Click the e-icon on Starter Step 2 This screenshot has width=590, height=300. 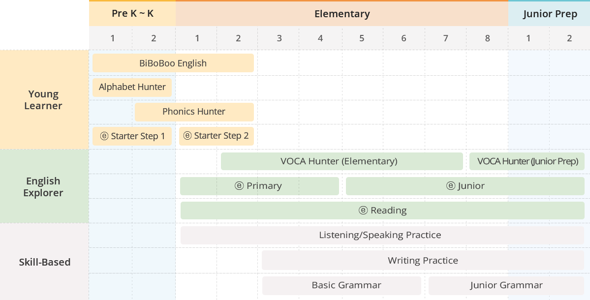(187, 136)
